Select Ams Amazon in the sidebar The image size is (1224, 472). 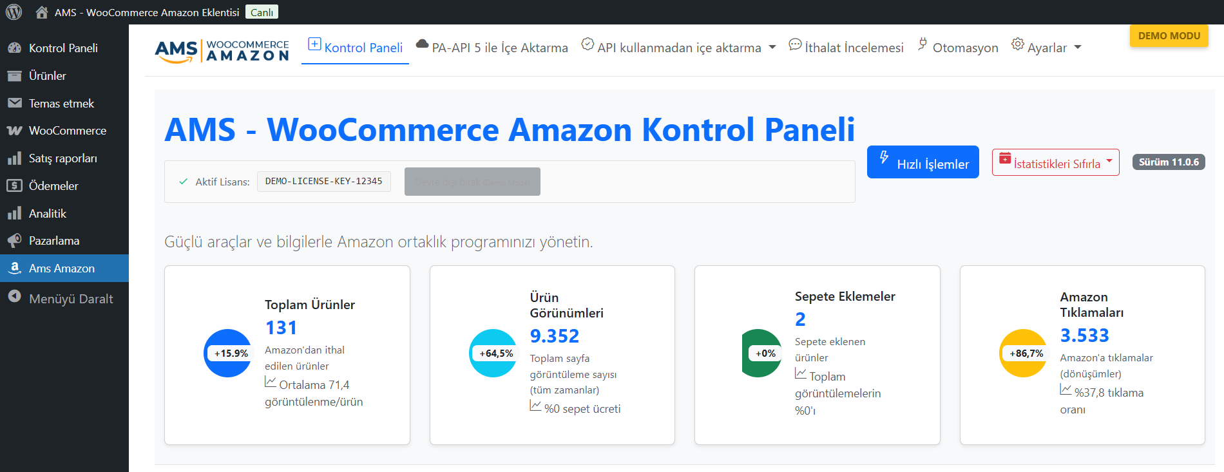61,268
